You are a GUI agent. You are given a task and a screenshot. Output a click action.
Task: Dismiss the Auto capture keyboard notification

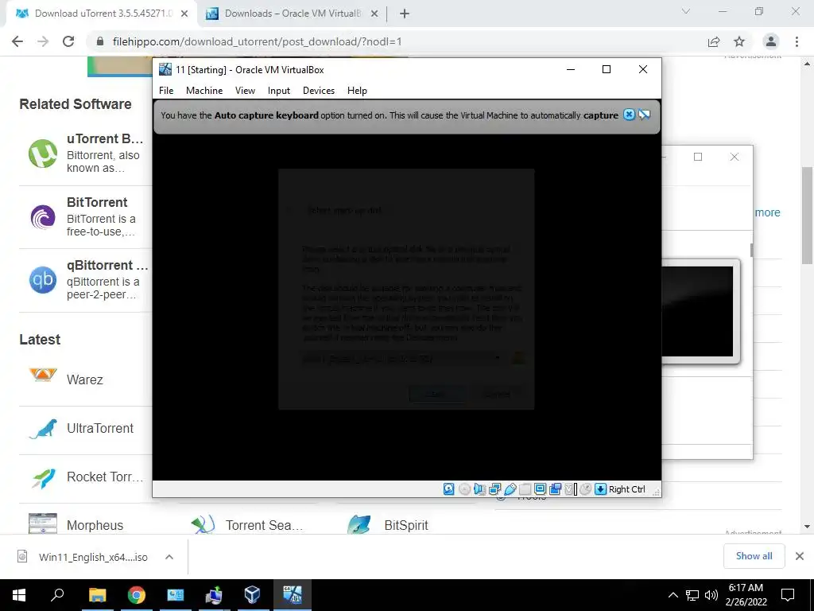point(630,115)
